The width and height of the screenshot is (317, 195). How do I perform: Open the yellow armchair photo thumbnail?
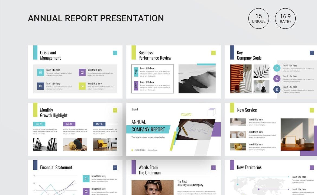(105, 144)
